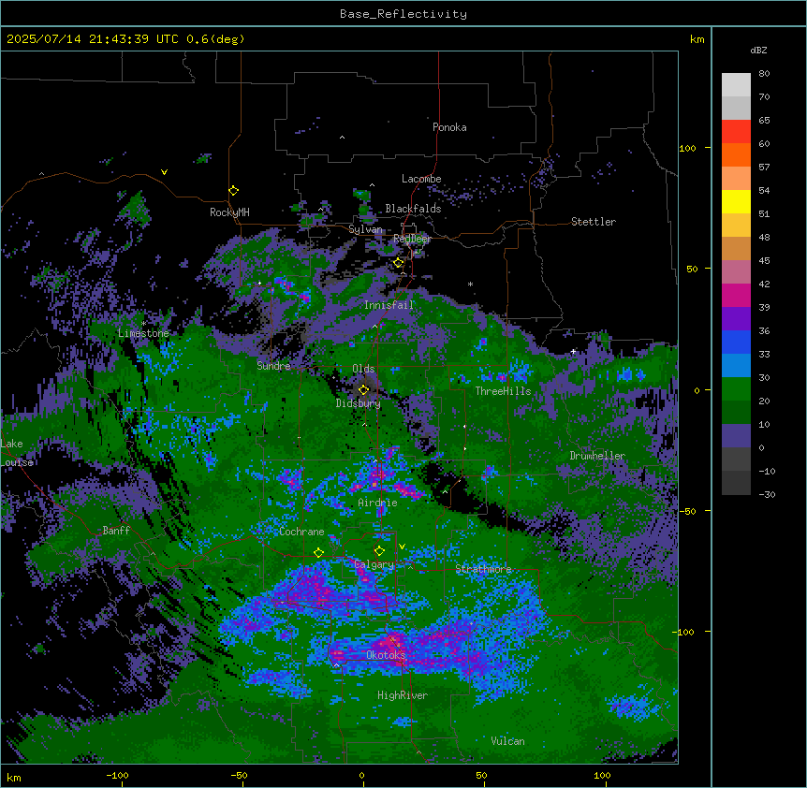Click the yellow diamond marker above Calgary label
This screenshot has height=788, width=807.
point(379,551)
